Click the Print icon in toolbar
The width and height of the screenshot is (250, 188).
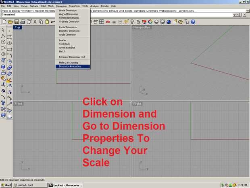pyautogui.click(x=23, y=22)
